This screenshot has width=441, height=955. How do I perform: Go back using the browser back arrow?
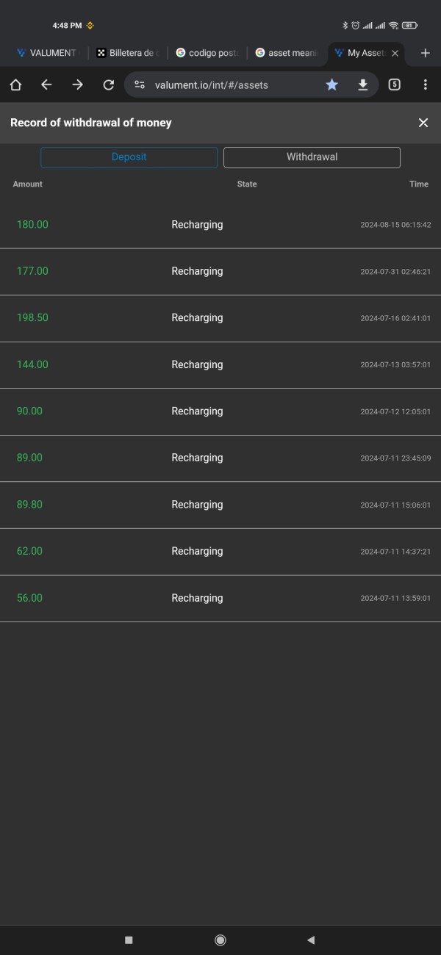[46, 85]
